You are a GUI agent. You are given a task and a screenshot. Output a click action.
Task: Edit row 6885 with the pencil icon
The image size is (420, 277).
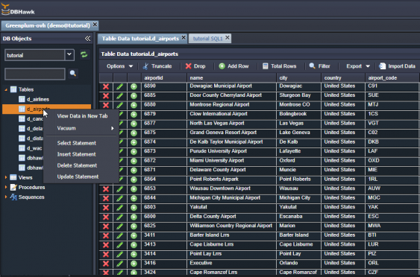pyautogui.click(x=119, y=96)
